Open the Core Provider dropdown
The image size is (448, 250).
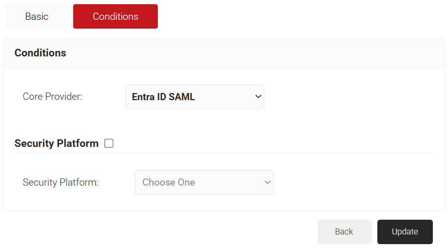pyautogui.click(x=194, y=97)
